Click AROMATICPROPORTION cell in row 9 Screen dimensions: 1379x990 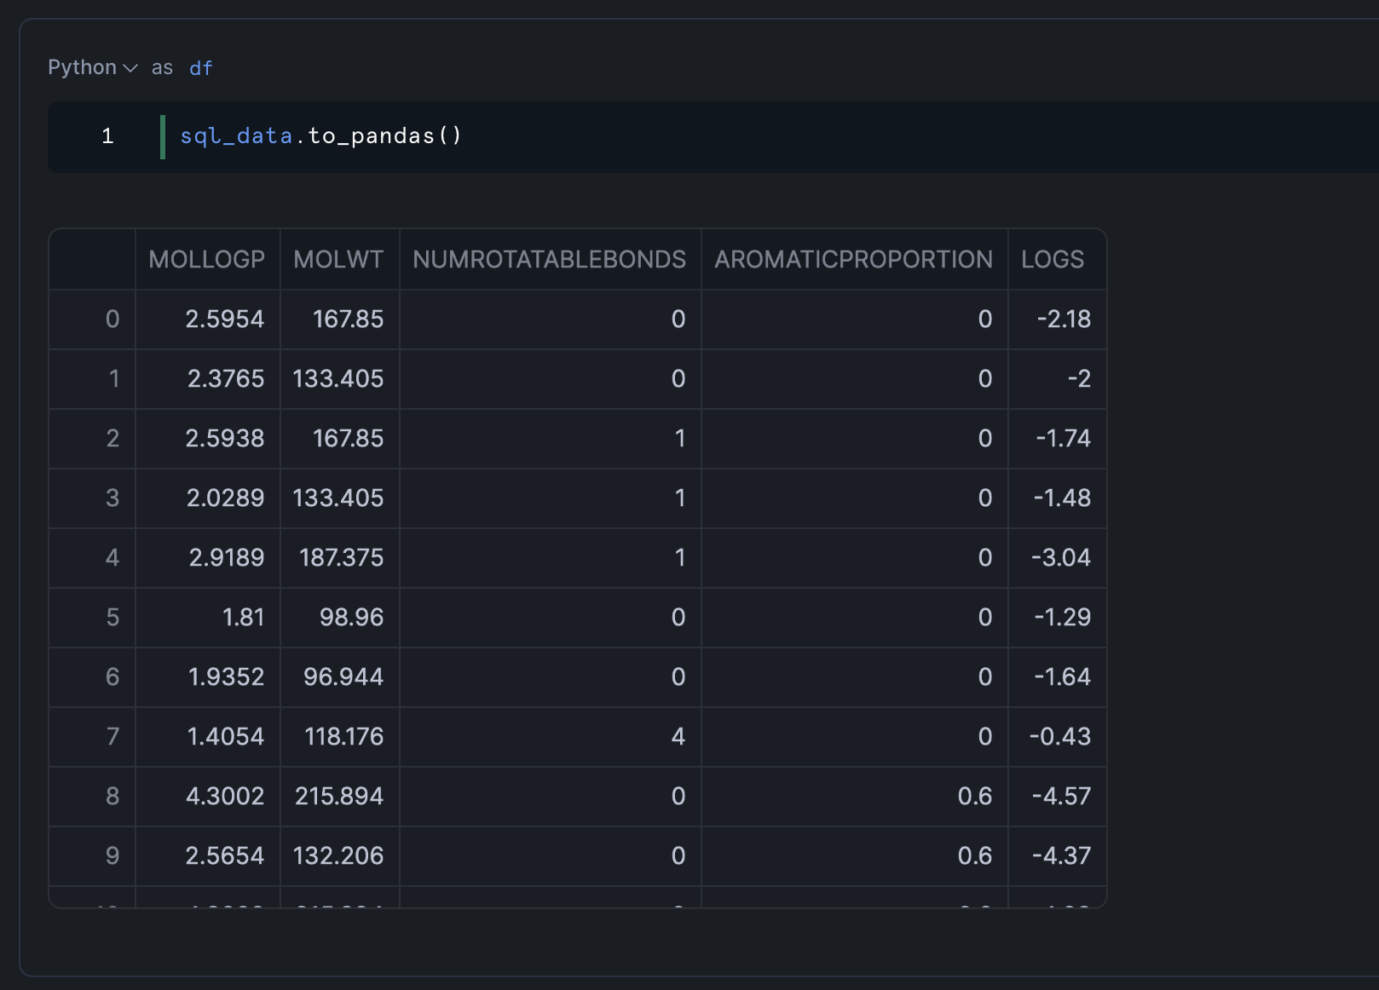(974, 856)
